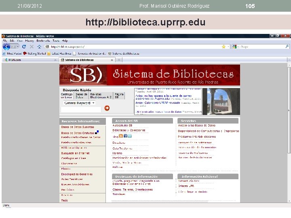Click the page's vertical scrollbar

(289, 110)
